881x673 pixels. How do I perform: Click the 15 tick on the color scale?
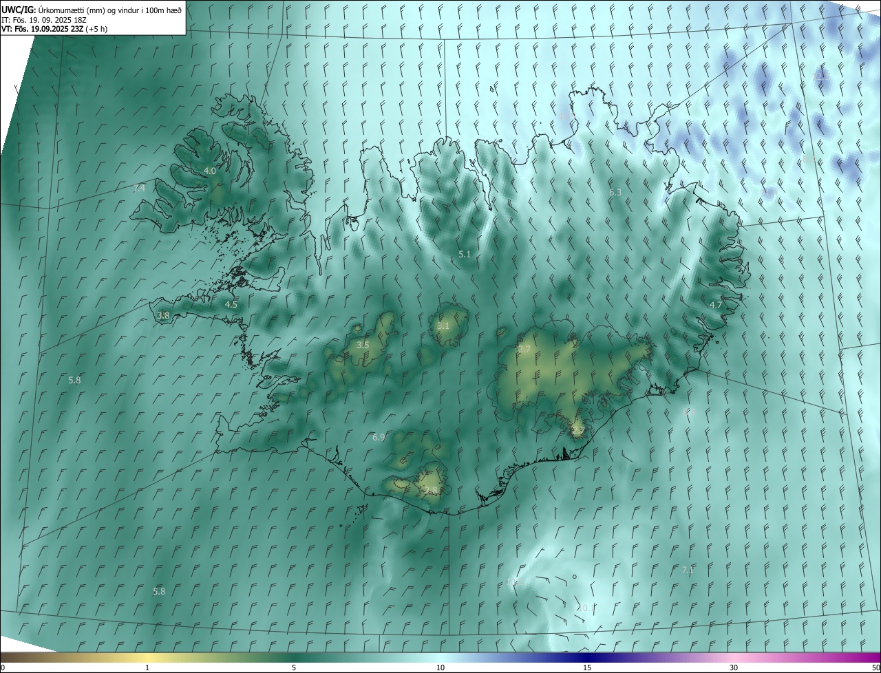click(x=587, y=667)
